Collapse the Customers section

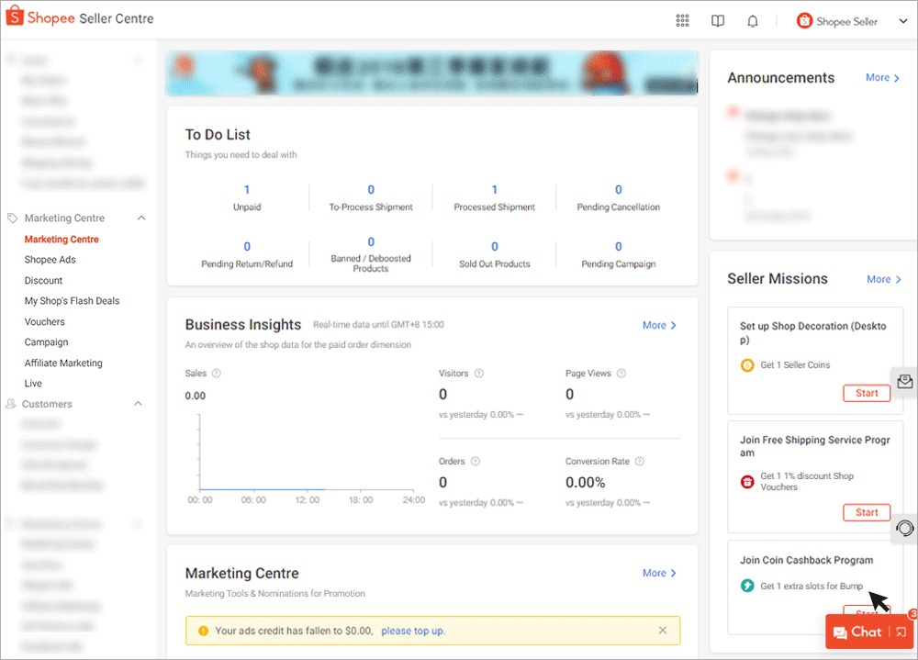[x=139, y=404]
